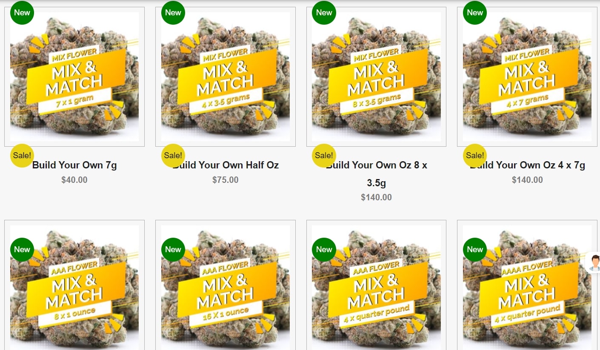The height and width of the screenshot is (350, 600).
Task: Click the Sale badge on Build Your Own Oz 4 x 7g
Action: (x=474, y=155)
